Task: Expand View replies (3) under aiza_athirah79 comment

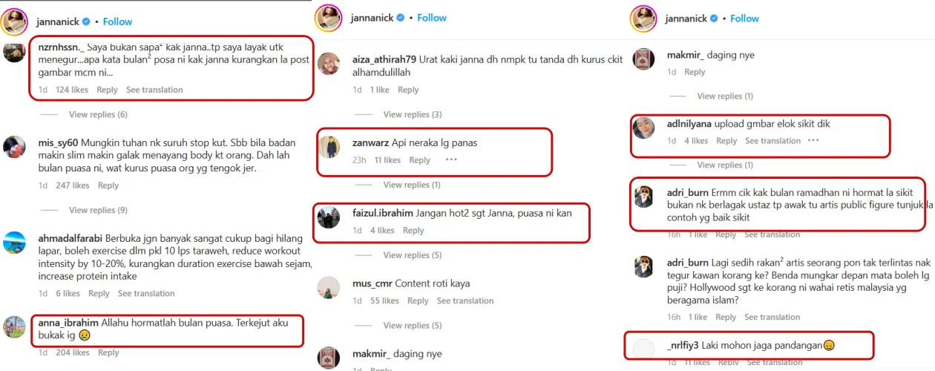Action: 413,114
